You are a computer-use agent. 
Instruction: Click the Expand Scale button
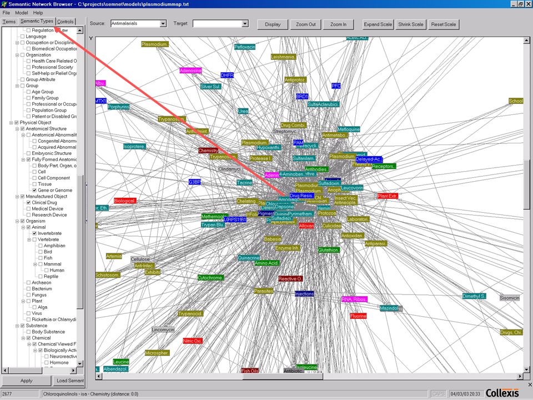coord(378,24)
